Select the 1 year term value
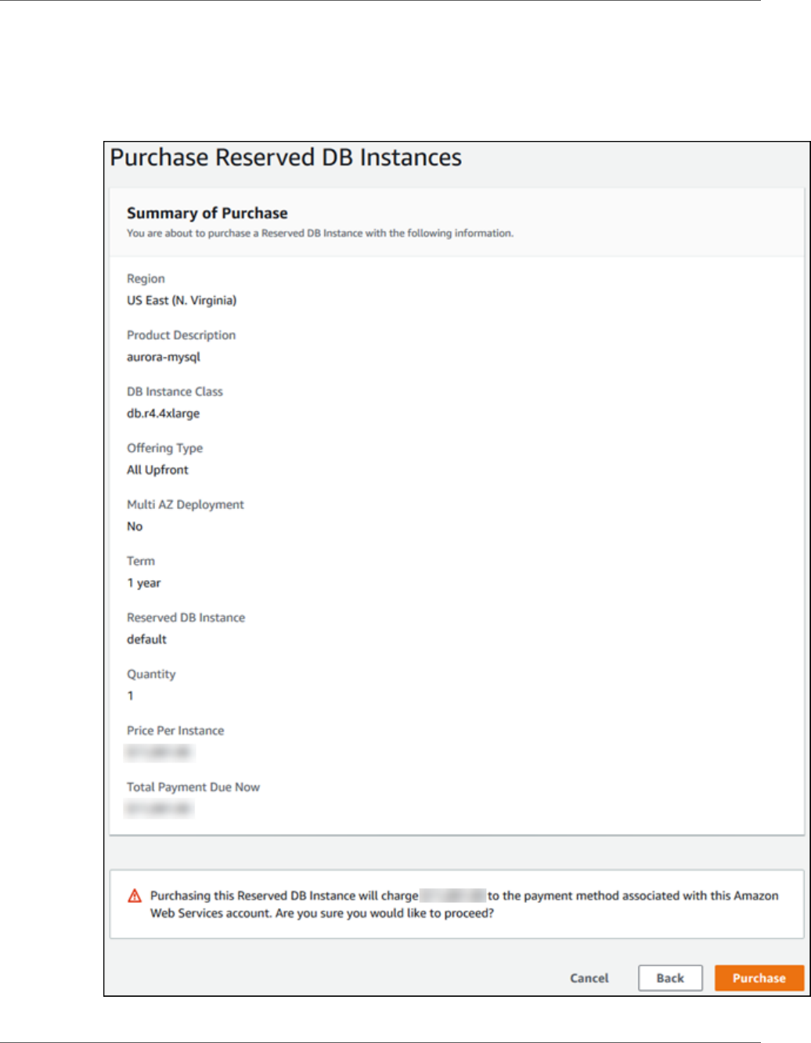Screen dimensions: 811x1043 (x=143, y=583)
